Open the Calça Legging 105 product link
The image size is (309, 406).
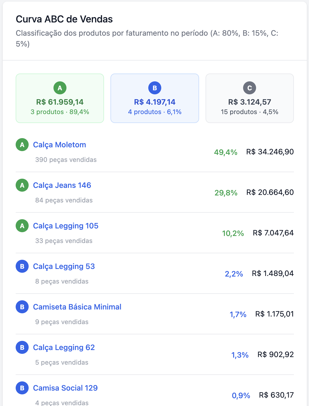click(66, 226)
